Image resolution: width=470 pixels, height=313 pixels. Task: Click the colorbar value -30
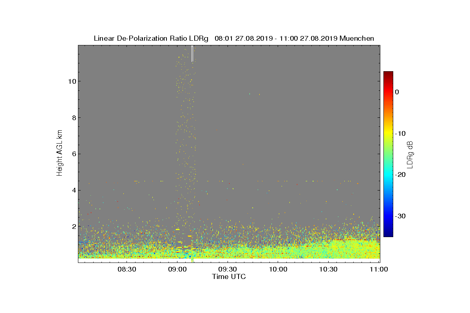pyautogui.click(x=400, y=216)
